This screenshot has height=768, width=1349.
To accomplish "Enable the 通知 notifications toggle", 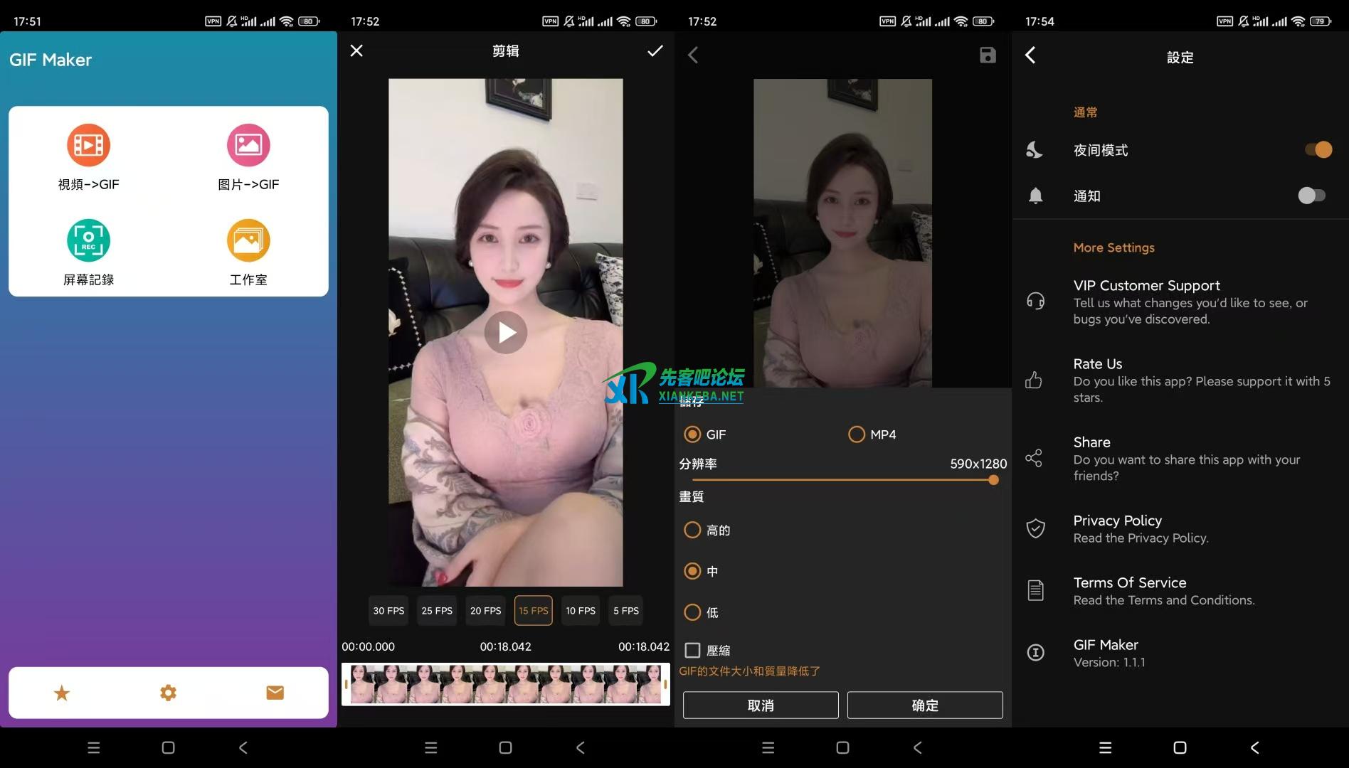I will click(1311, 196).
